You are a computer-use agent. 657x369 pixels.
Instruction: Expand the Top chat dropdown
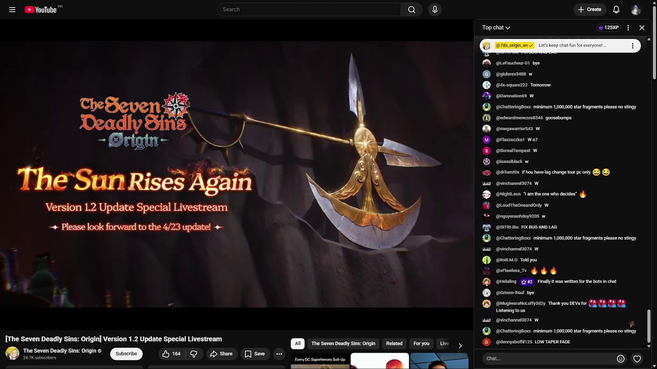[496, 28]
